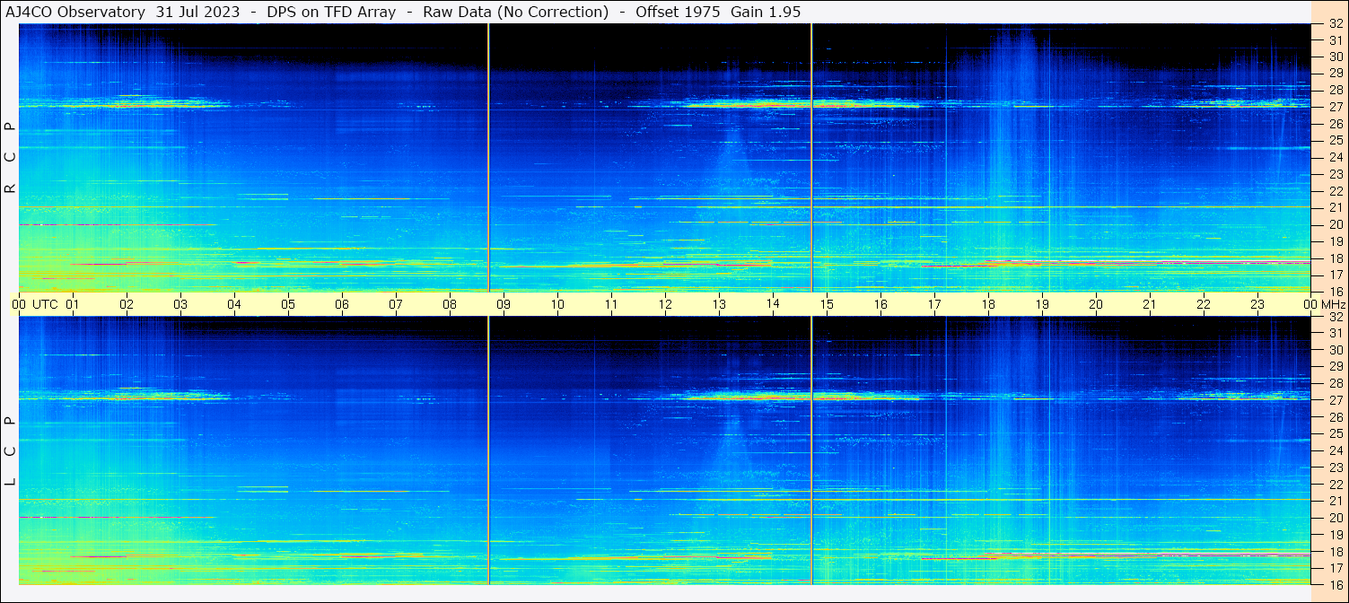
Task: Select the 10 hour mark on time axis
Action: (557, 304)
